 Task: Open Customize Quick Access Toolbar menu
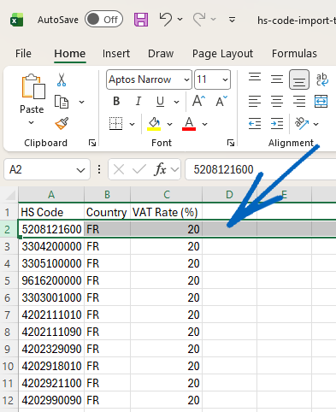click(233, 20)
